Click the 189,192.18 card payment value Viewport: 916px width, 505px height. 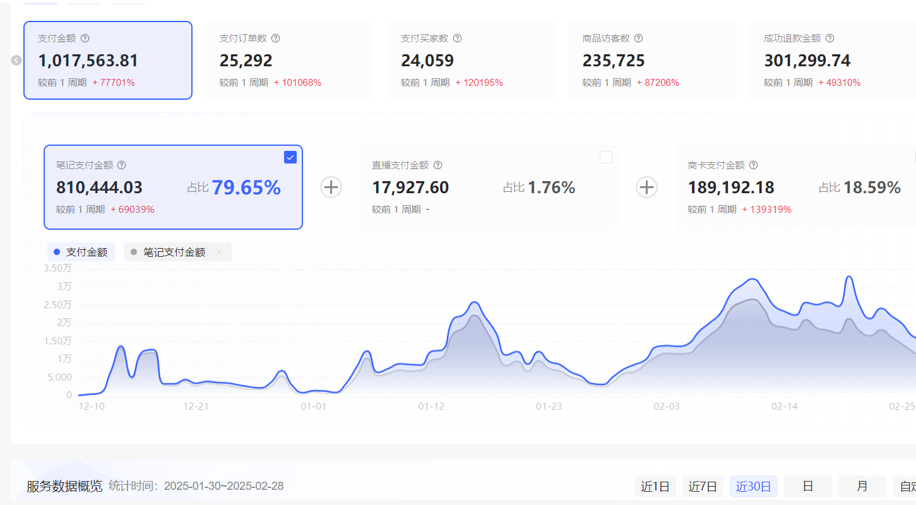pos(731,187)
